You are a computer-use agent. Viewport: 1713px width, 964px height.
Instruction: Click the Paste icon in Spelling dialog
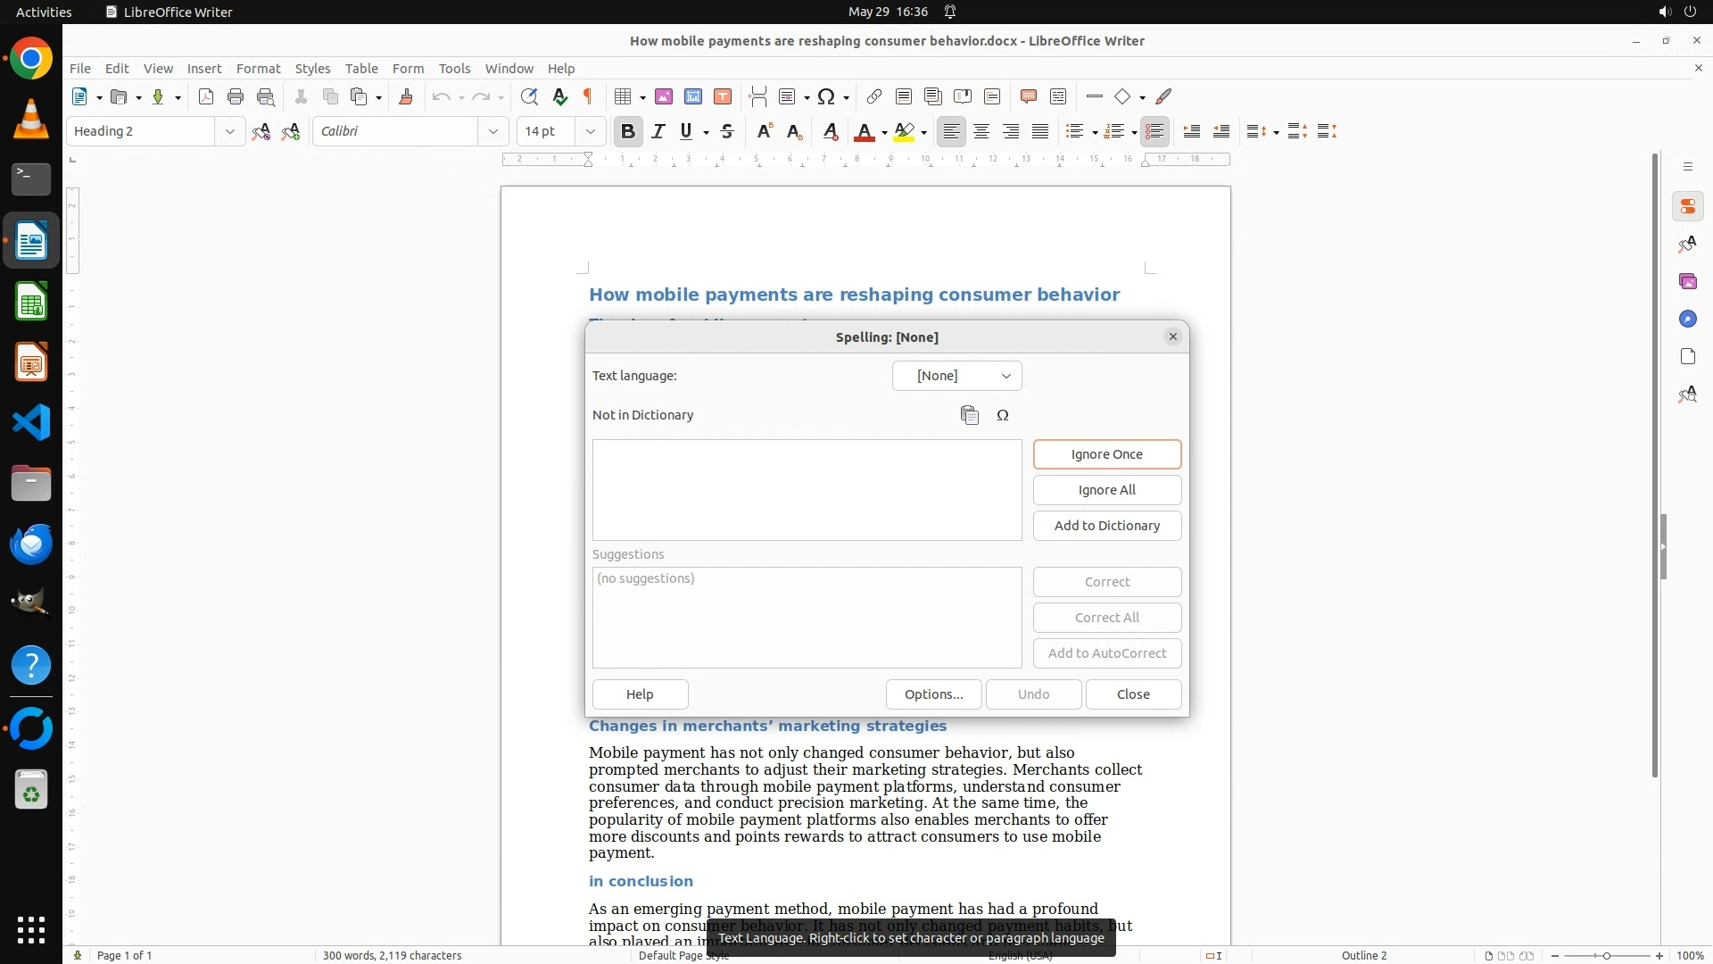[x=970, y=415]
